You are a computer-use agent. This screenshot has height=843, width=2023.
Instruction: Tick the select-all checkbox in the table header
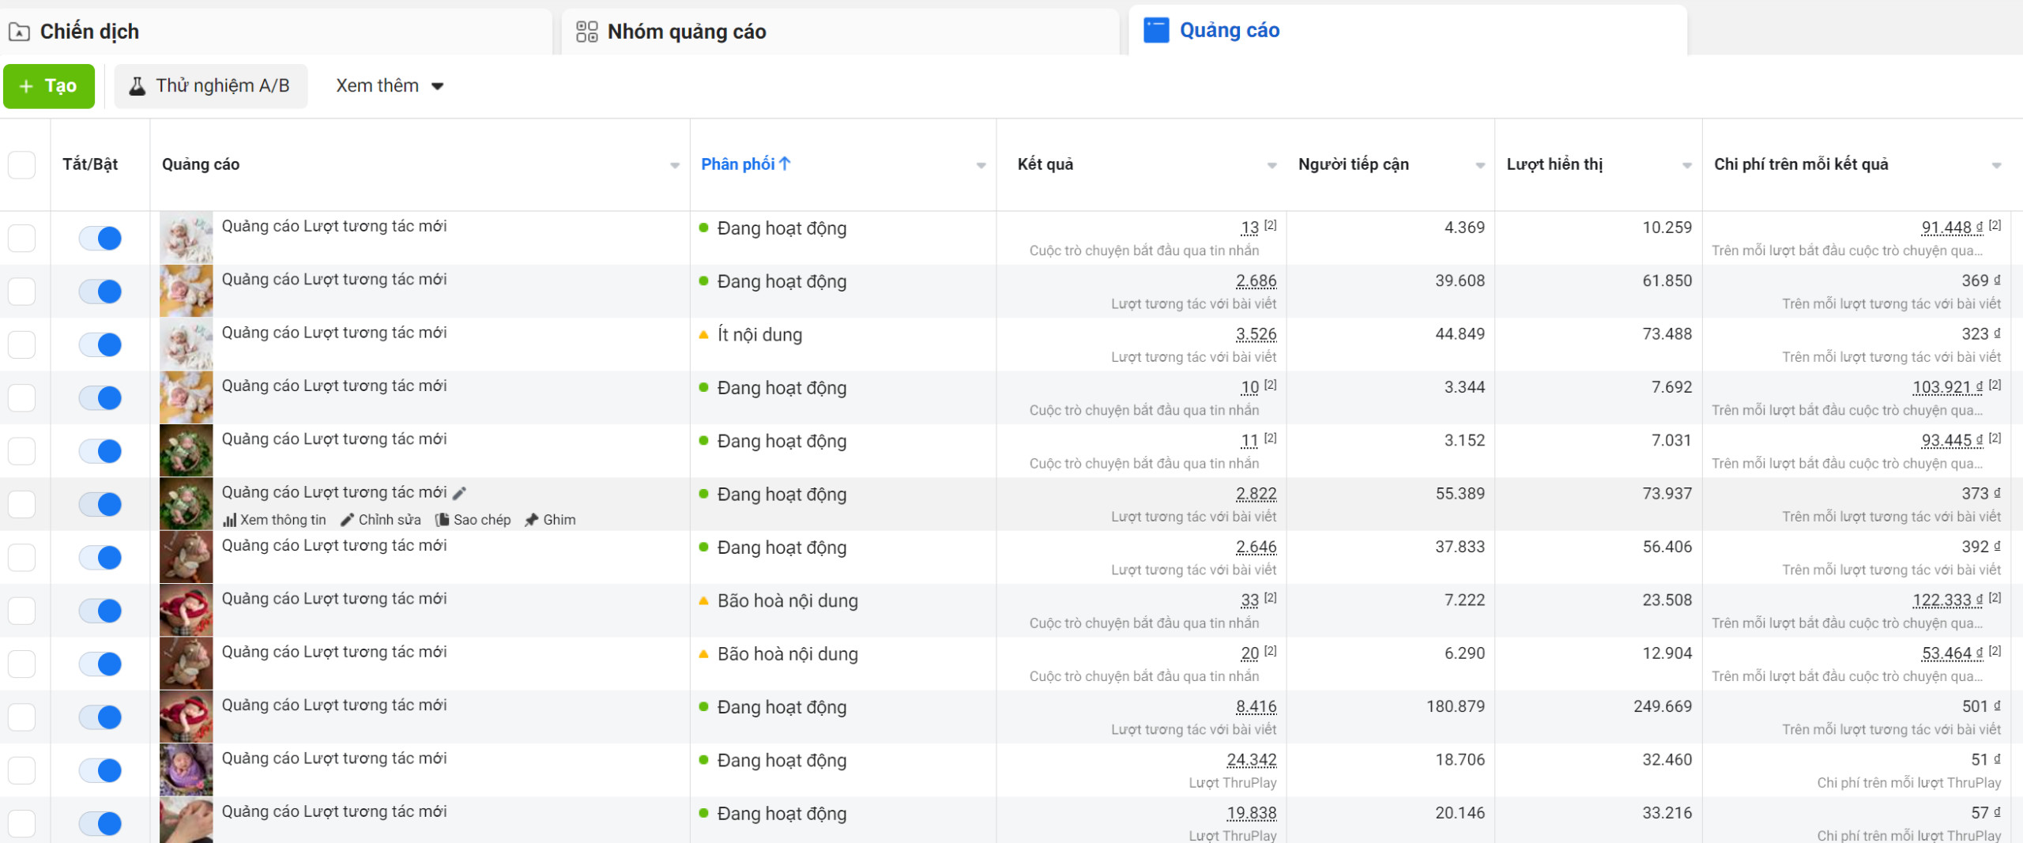coord(21,165)
